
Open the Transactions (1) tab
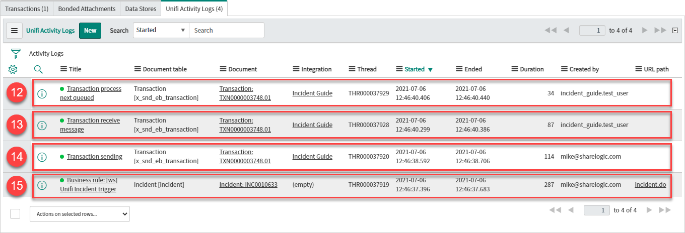[27, 9]
